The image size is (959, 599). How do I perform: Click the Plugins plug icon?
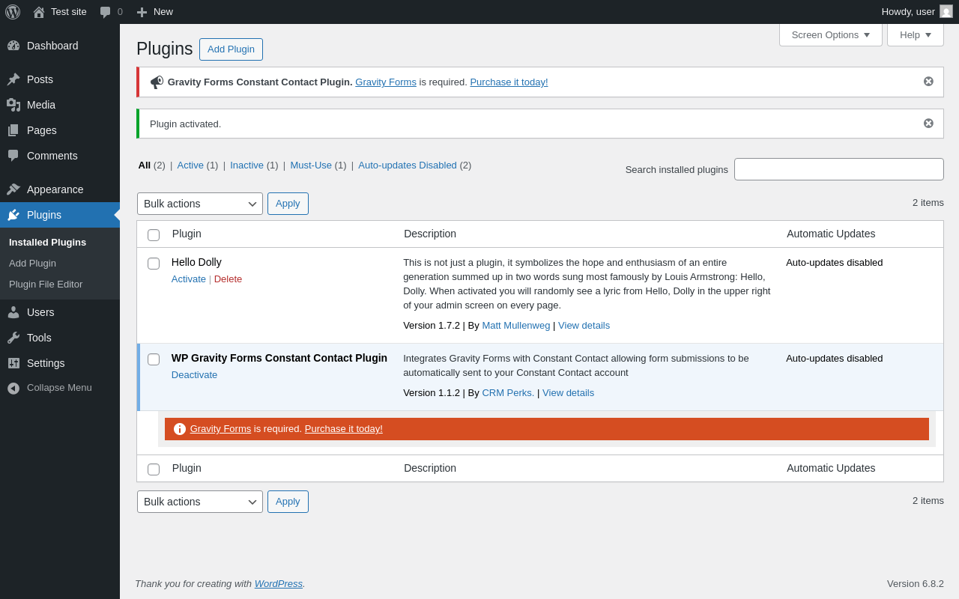pyautogui.click(x=13, y=215)
